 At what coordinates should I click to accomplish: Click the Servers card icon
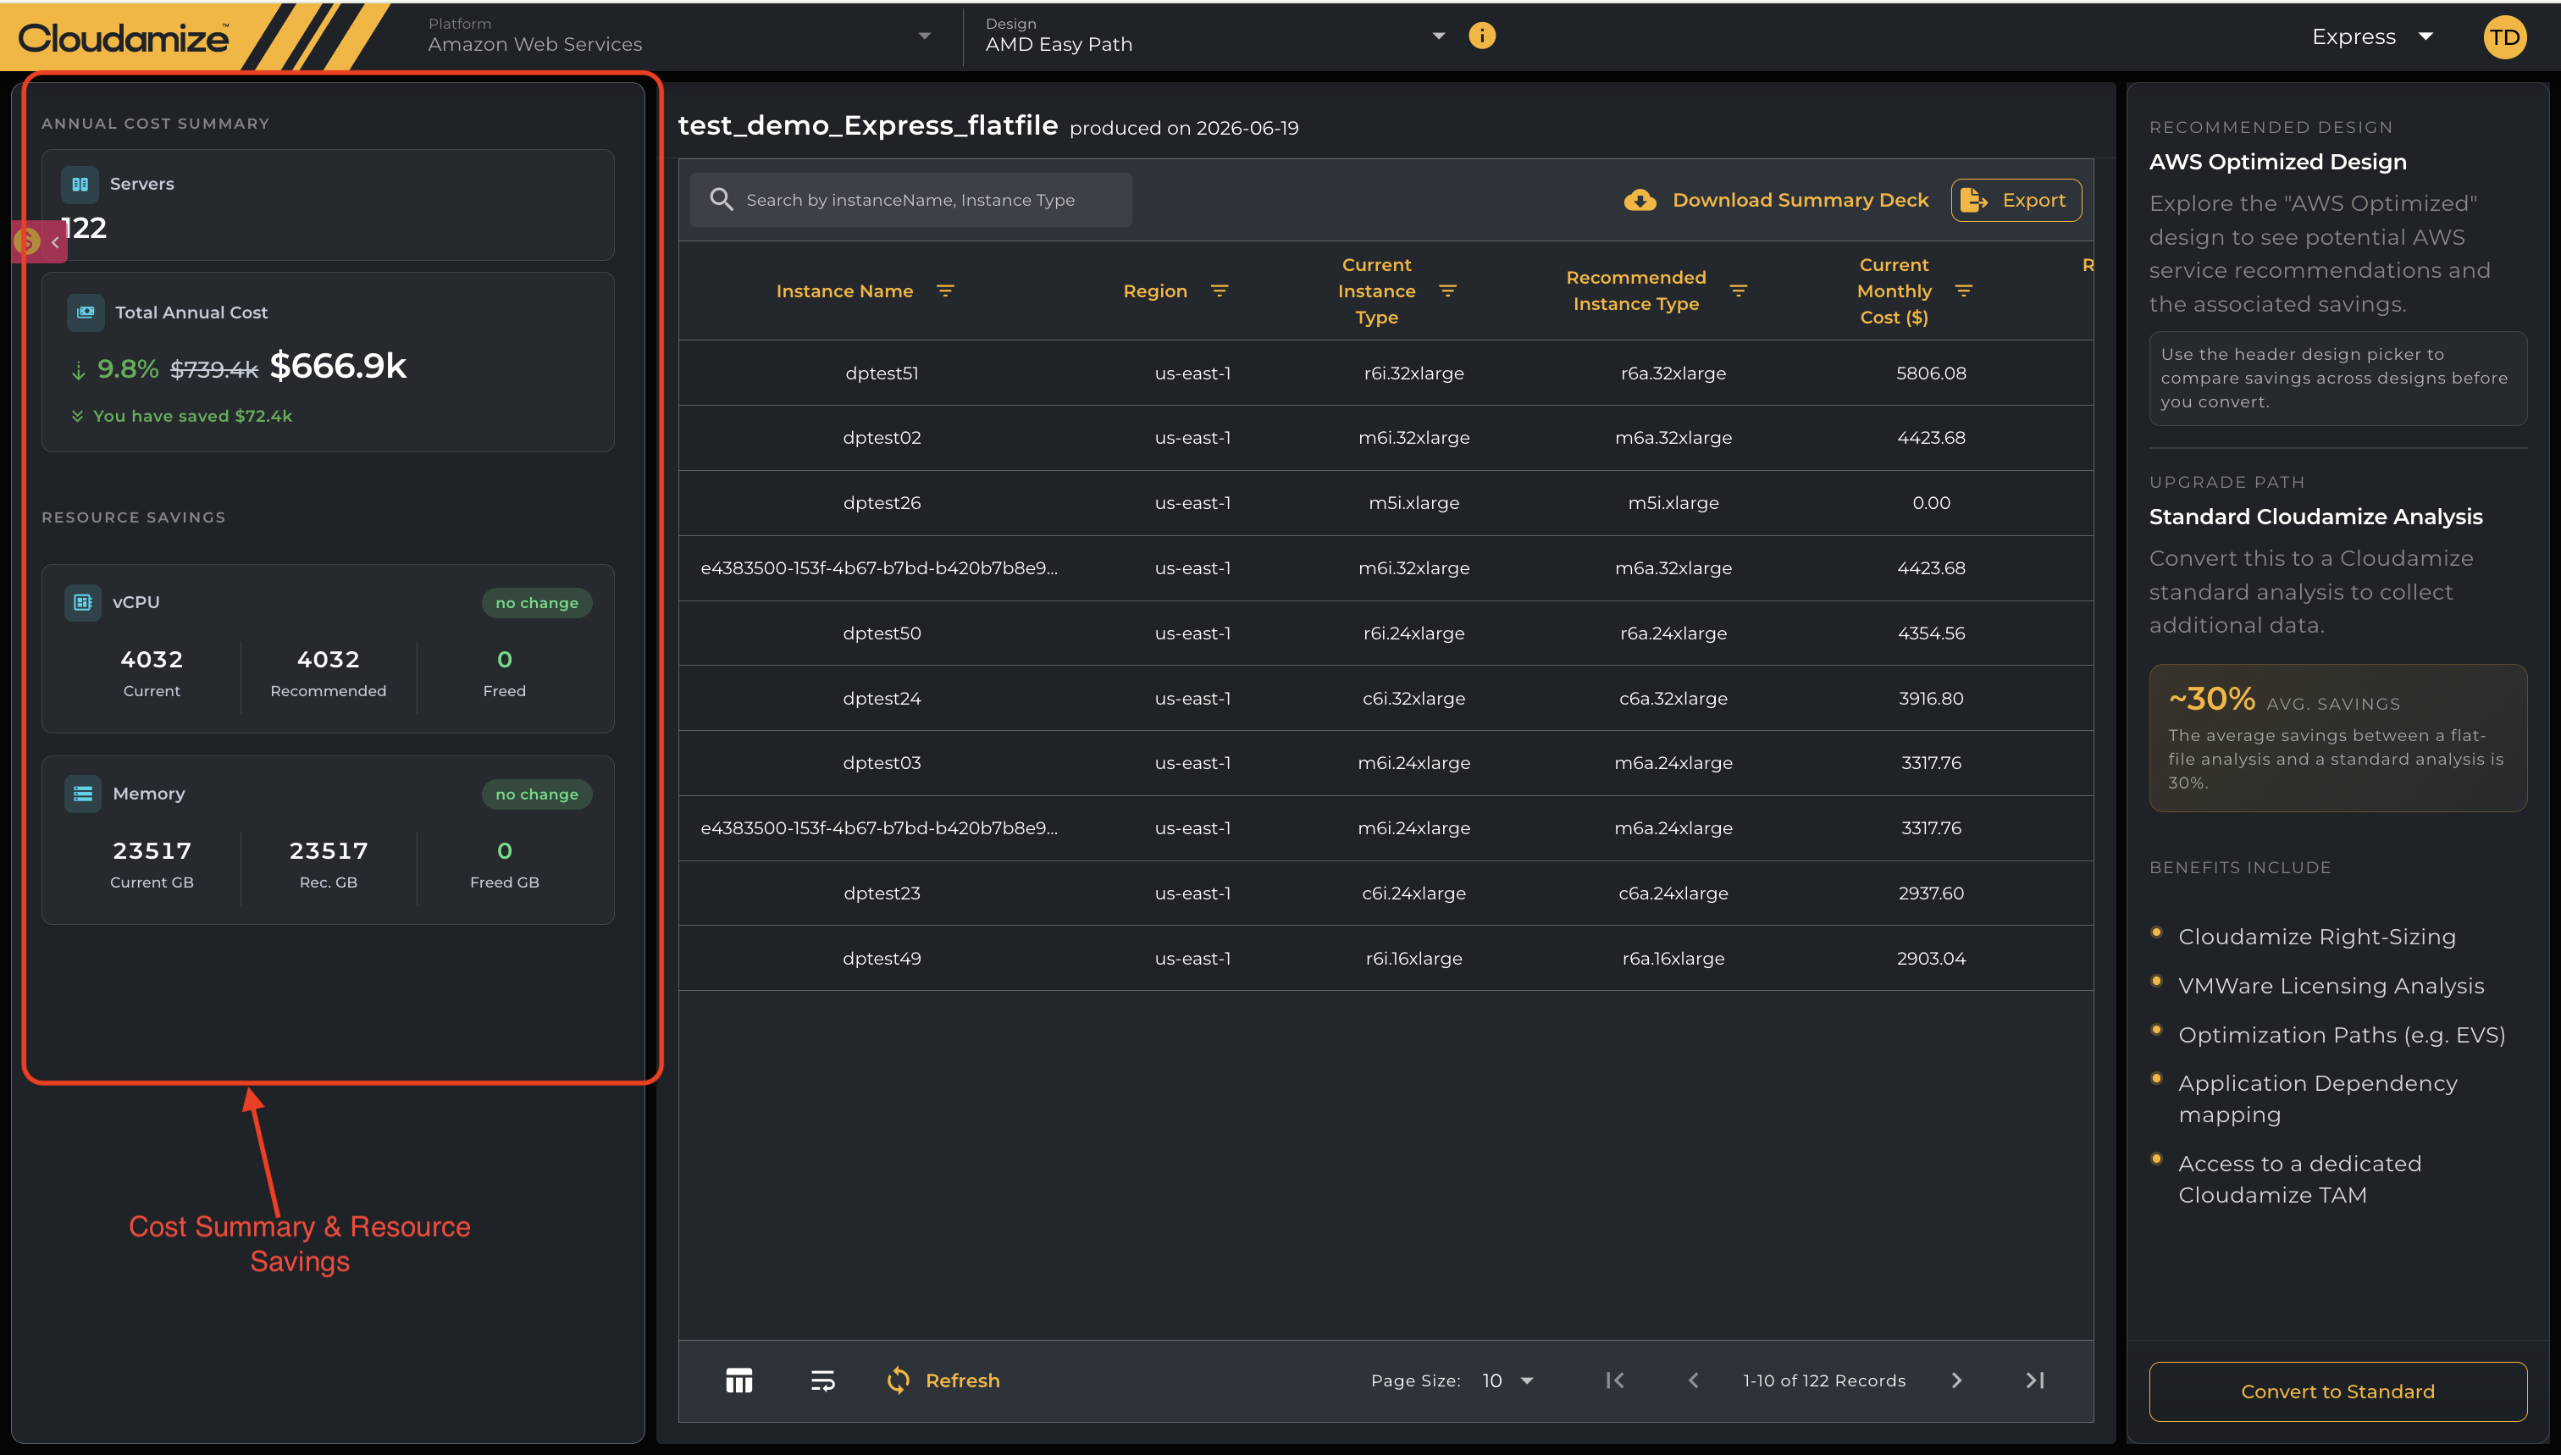click(x=80, y=184)
